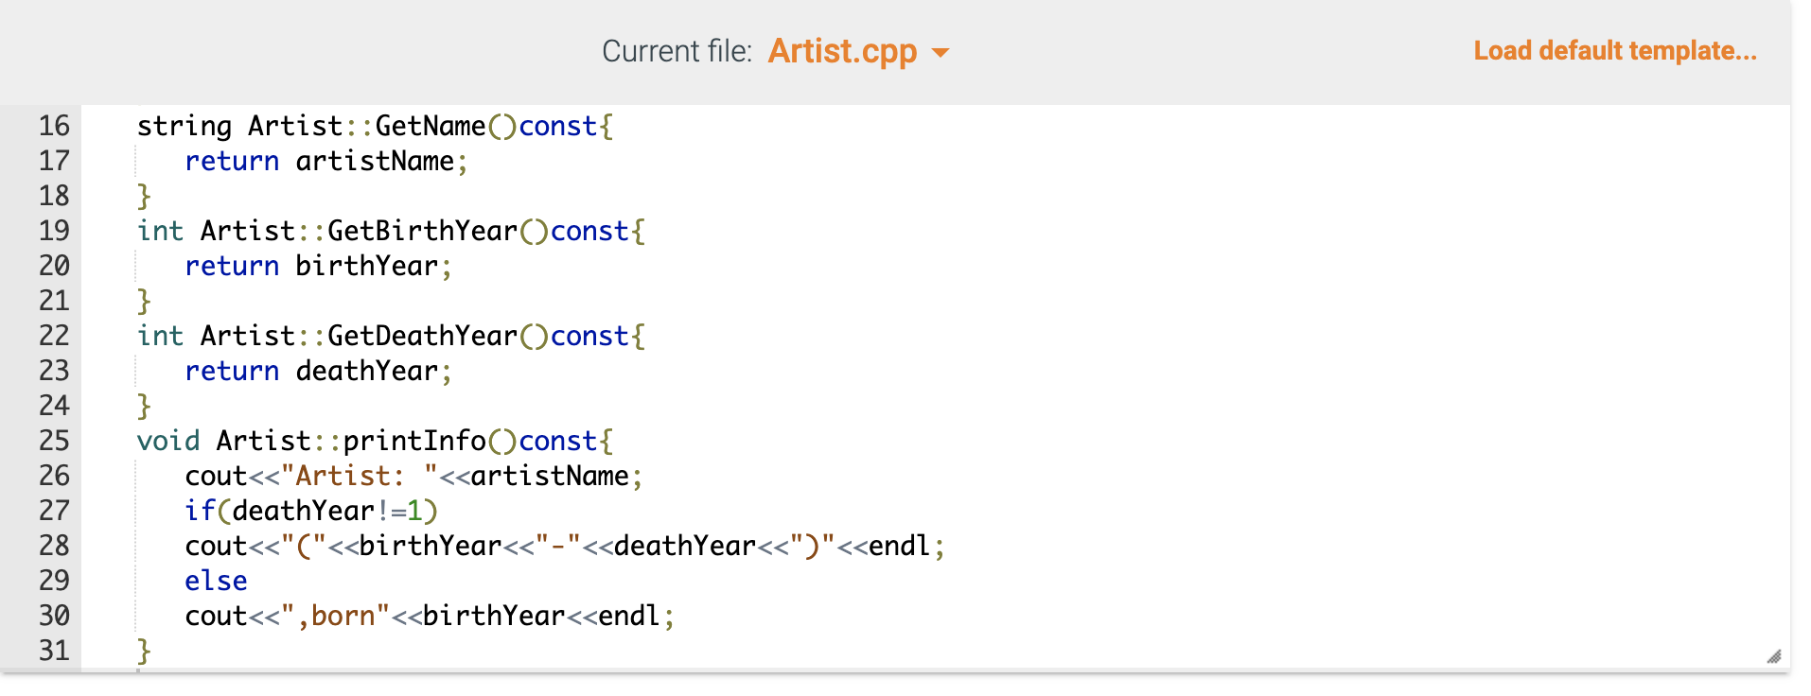The image size is (1811, 696).
Task: Click the dropdown caret beside Artist.cpp
Action: point(940,53)
